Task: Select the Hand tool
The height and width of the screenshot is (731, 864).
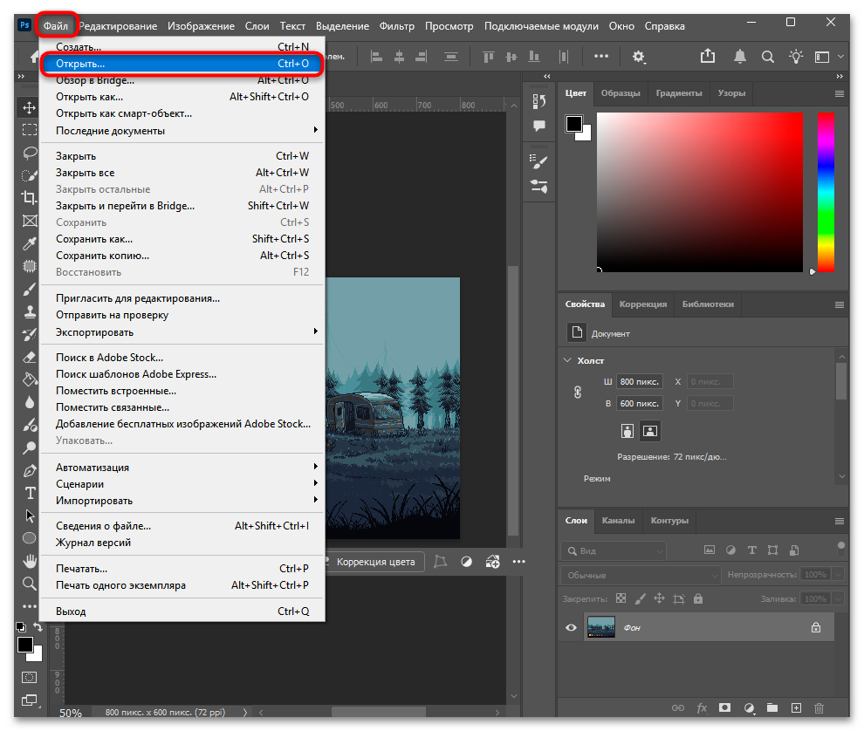Action: click(29, 561)
